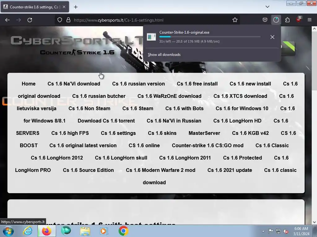Open Cs 1.6 LongHorn 2011
This screenshot has height=237, width=317.
pos(185,158)
